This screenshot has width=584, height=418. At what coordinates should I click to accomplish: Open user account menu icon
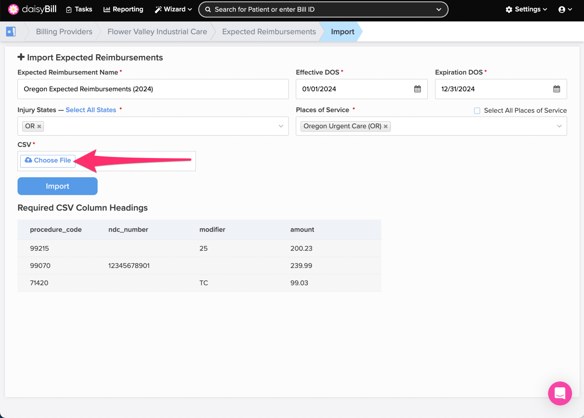tap(565, 9)
